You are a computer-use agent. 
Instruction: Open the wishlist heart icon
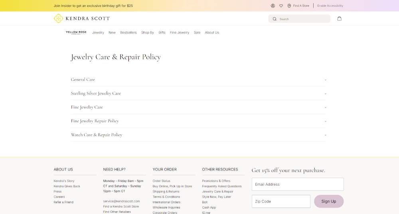(281, 6)
